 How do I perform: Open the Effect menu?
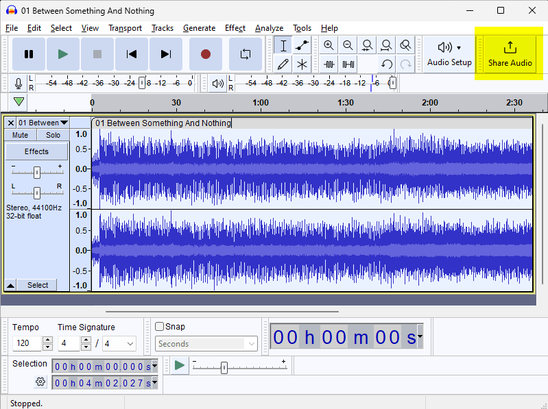coord(235,28)
